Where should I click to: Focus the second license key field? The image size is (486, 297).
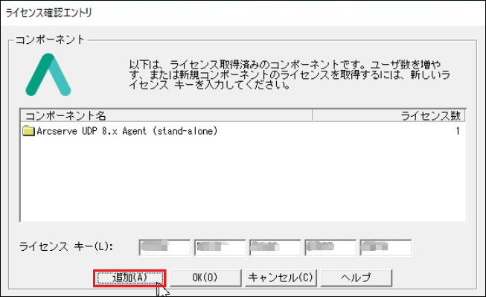click(x=220, y=247)
